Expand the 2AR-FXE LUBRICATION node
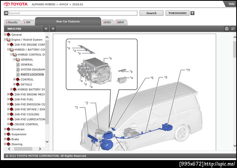The height and width of the screenshot is (168, 237). [8, 119]
